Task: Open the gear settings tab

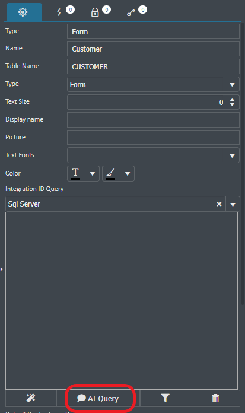Action: [x=23, y=12]
